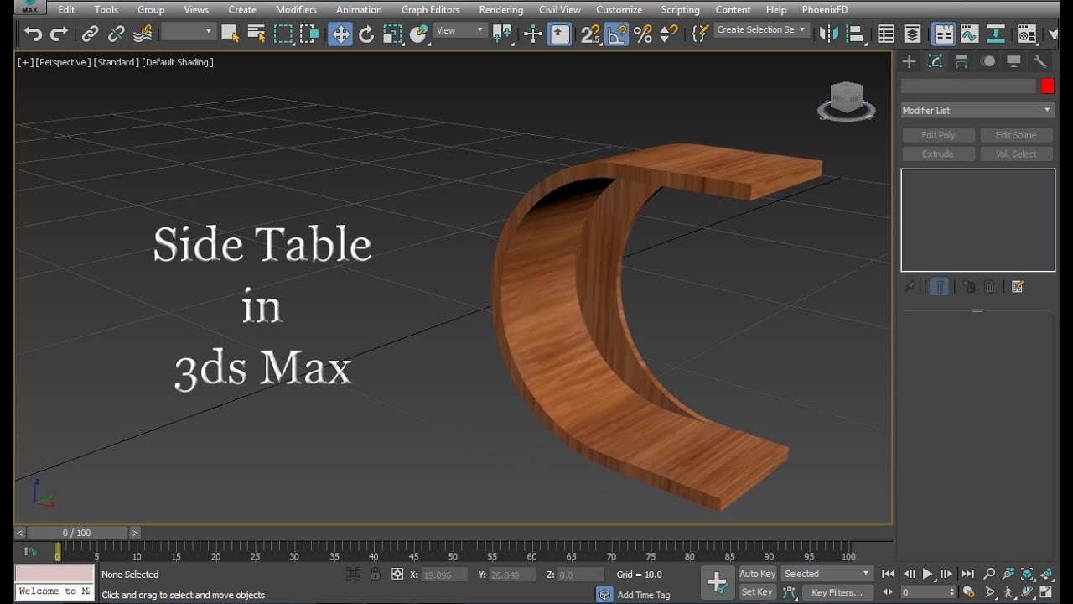Click the red object color swatch
This screenshot has width=1073, height=604.
[x=1047, y=86]
